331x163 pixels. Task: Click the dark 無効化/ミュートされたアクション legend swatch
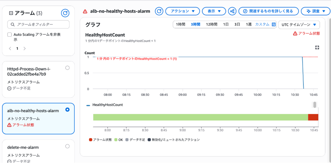click(149, 140)
